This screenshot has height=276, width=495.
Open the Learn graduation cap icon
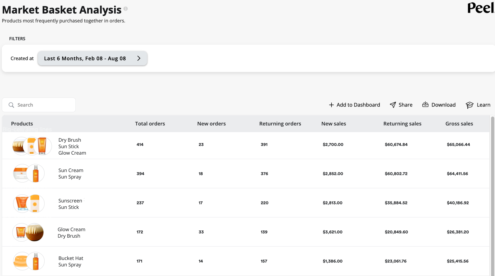pos(469,105)
